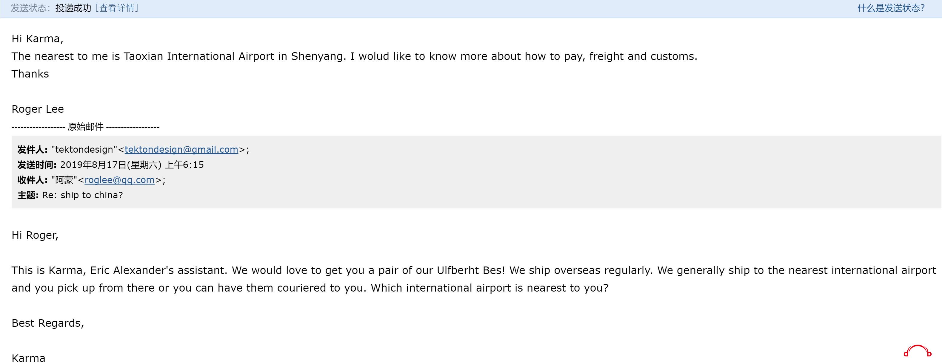Click the Roger Lee signature
Viewport: 942px width, 364px height.
coord(38,109)
